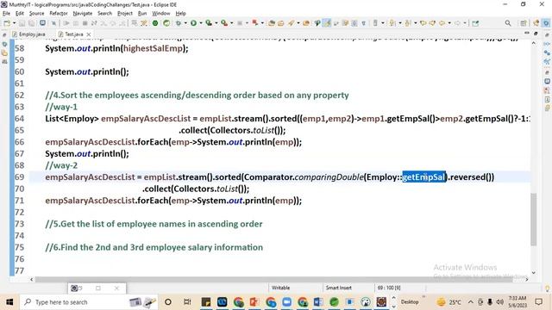Screen dimensions: 552x310
Task: Click the Previous Annotation icon
Action: click(x=408, y=23)
